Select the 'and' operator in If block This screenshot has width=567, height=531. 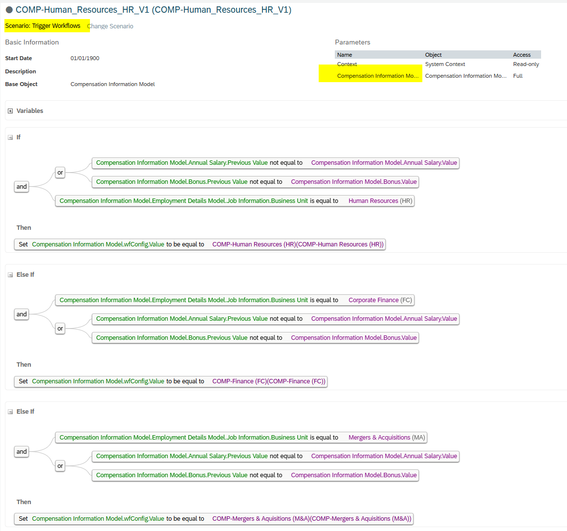22,187
